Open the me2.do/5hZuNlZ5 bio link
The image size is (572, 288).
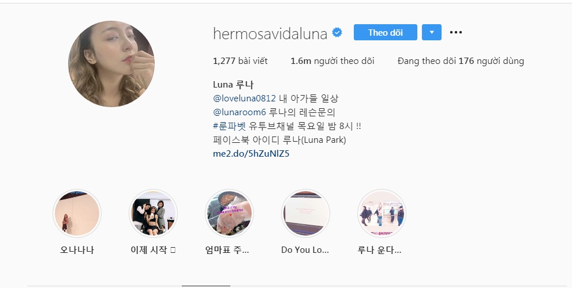click(251, 154)
